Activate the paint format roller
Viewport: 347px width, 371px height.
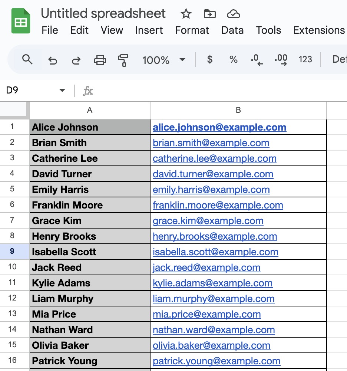coord(123,60)
